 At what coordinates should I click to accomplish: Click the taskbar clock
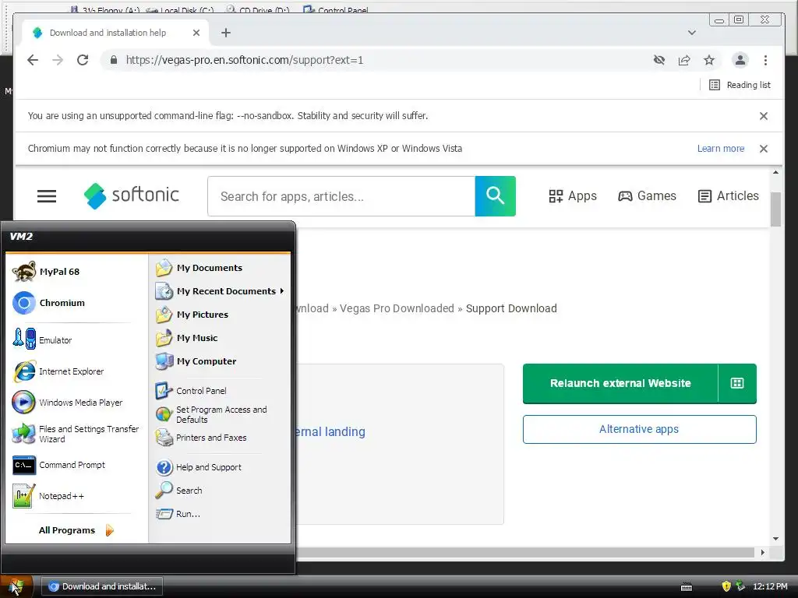(770, 586)
